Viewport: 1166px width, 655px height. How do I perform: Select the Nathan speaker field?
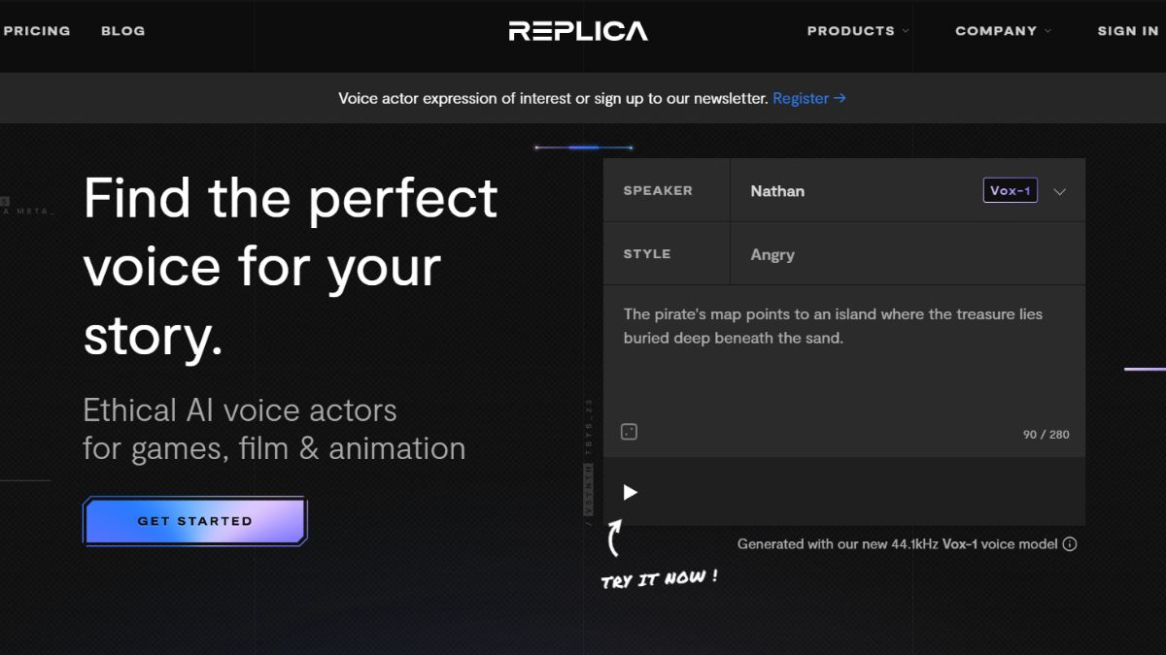point(777,191)
